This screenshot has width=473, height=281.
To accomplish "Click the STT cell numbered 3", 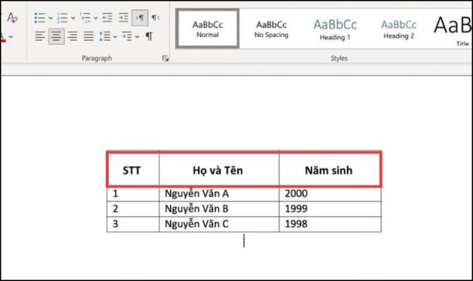I will tap(132, 224).
